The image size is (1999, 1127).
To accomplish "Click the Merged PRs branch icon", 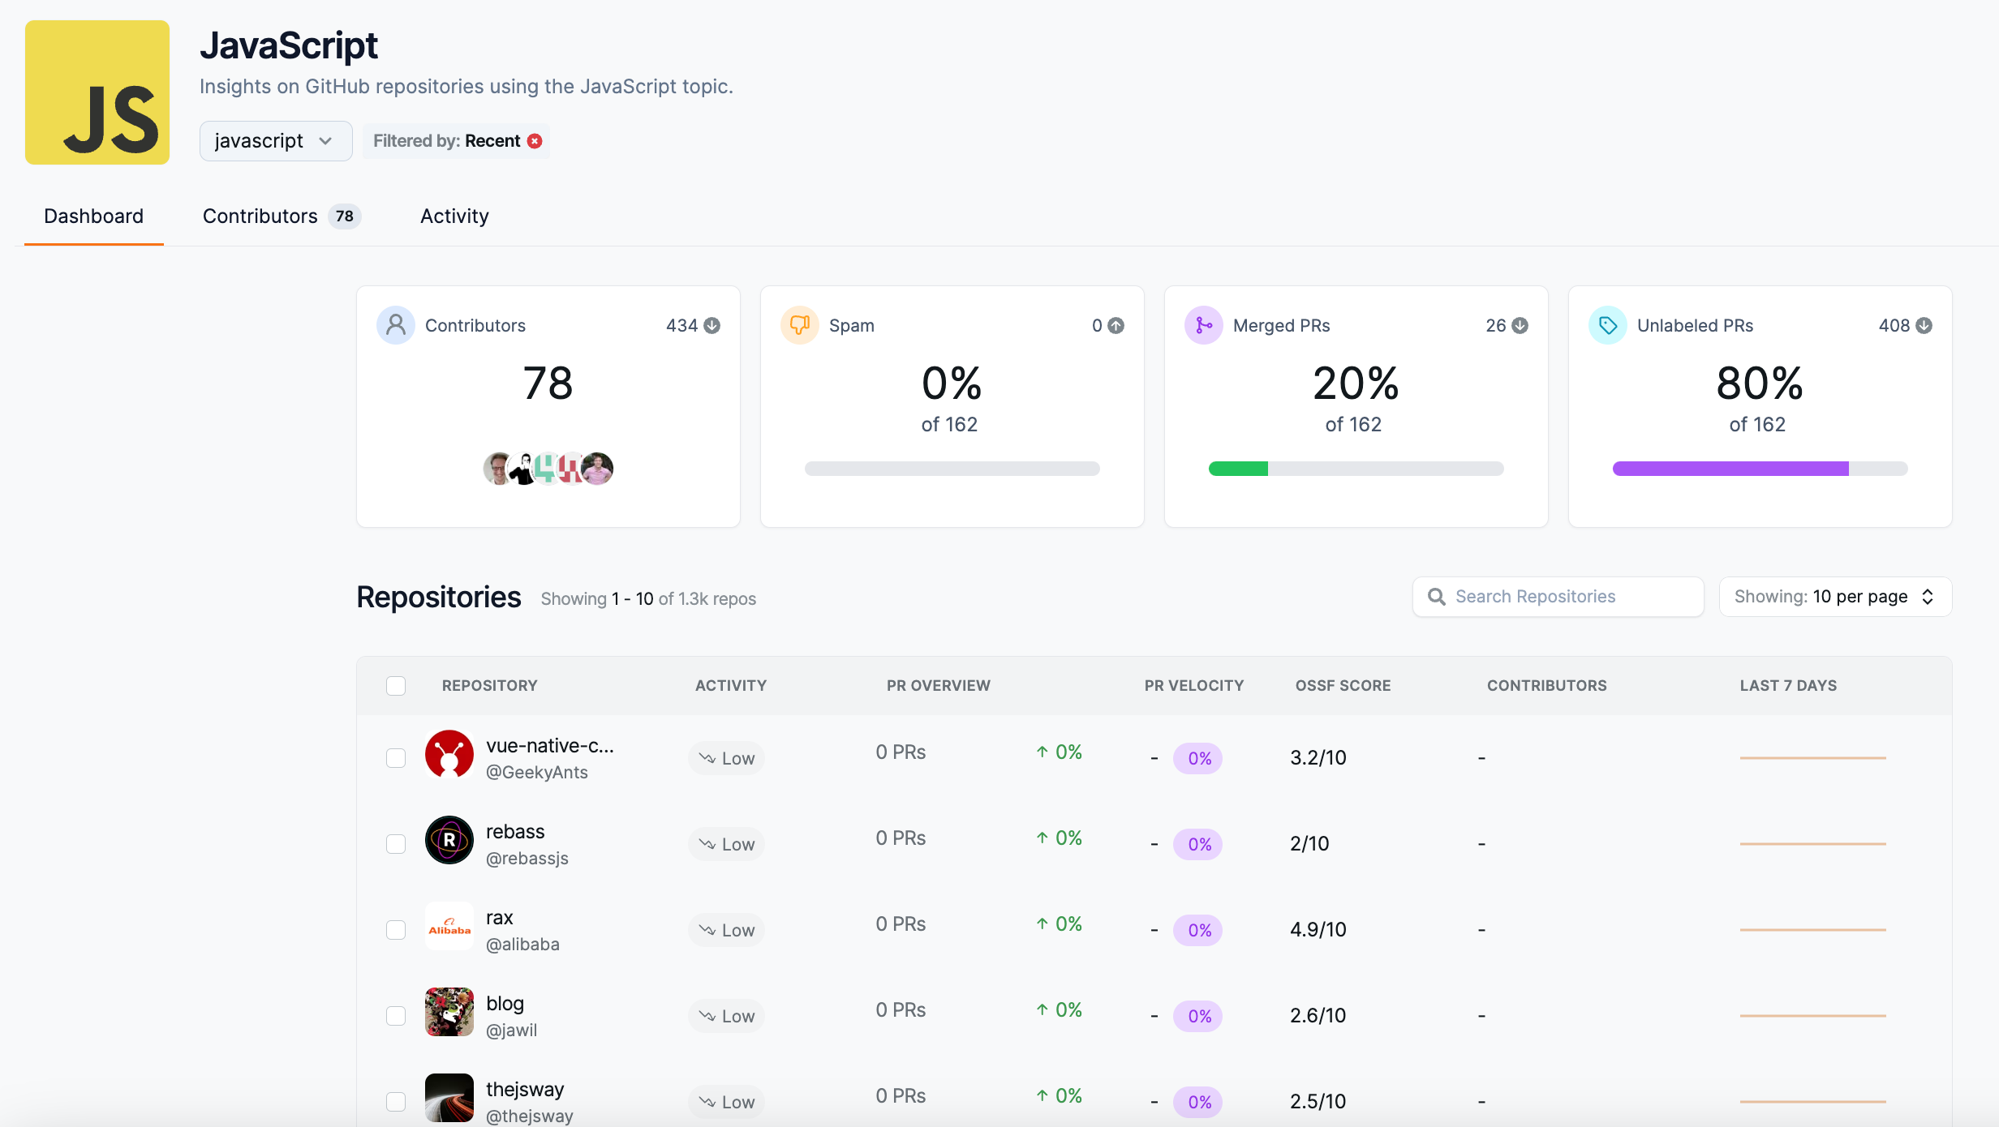I will (1204, 325).
